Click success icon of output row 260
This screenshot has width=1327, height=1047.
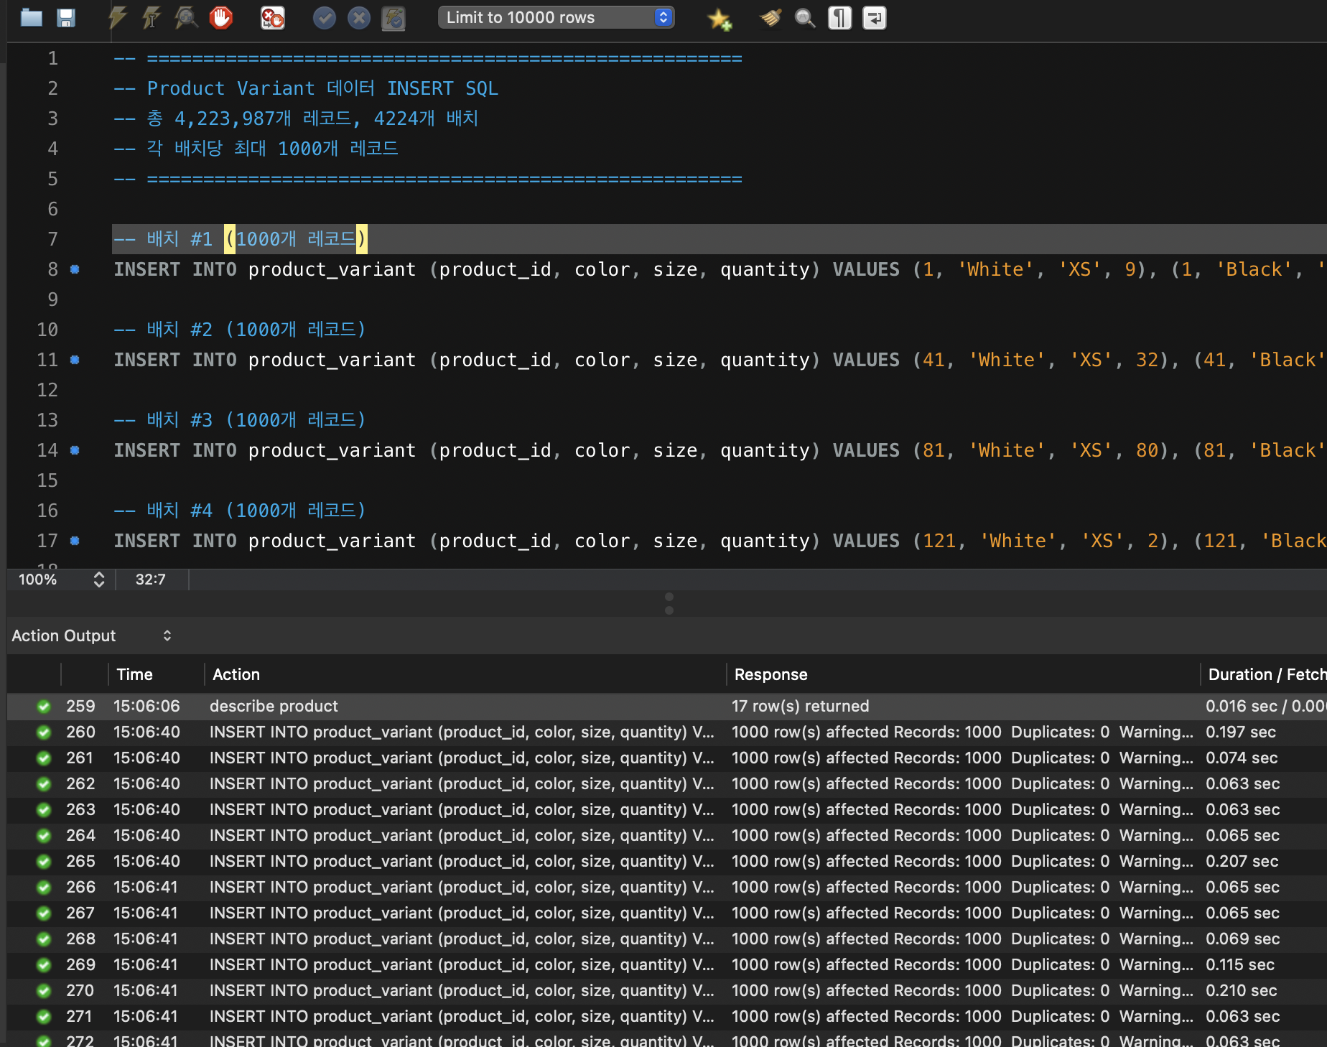pyautogui.click(x=44, y=732)
